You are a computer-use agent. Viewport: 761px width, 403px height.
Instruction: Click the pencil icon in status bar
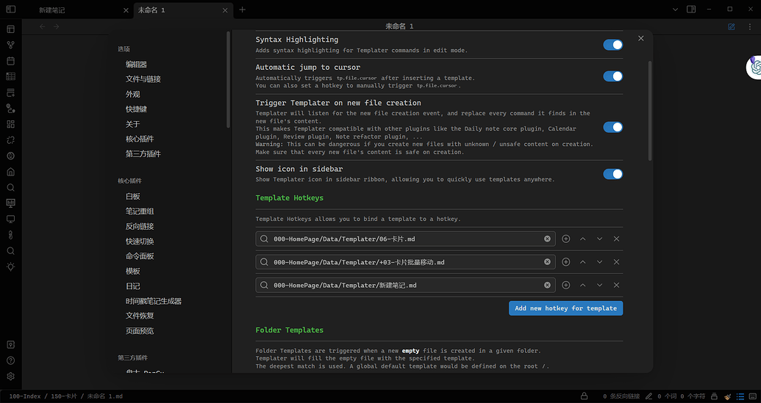pos(649,396)
